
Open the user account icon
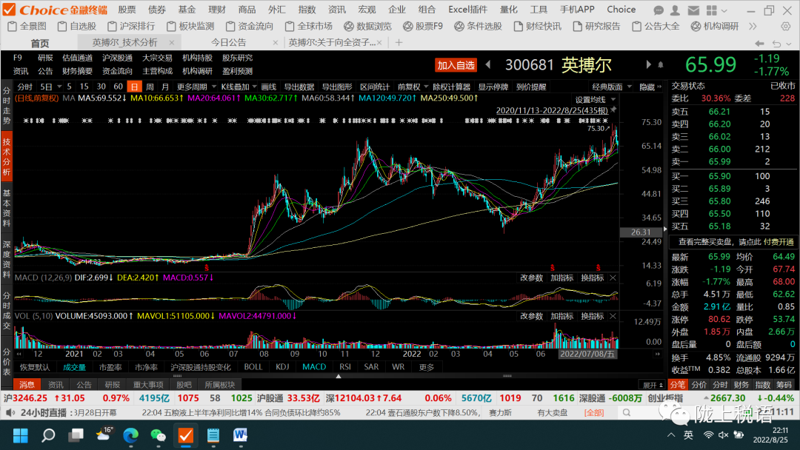coord(675,10)
